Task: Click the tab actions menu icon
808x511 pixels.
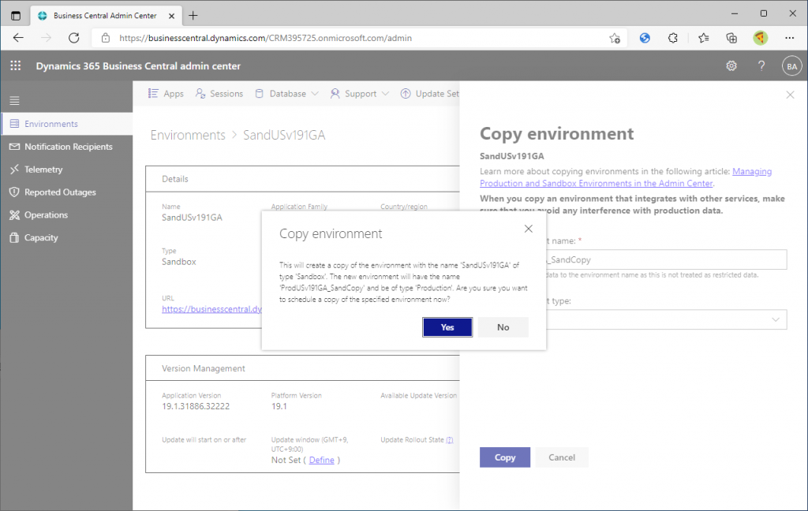Action: click(16, 16)
